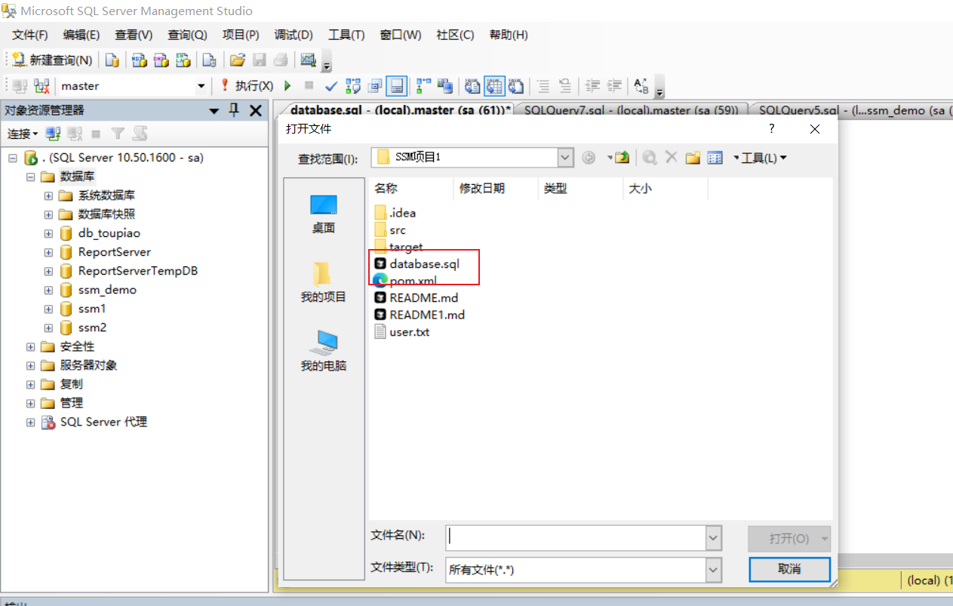This screenshot has width=953, height=606.
Task: Go to 我的电脑 in places bar
Action: tap(324, 352)
